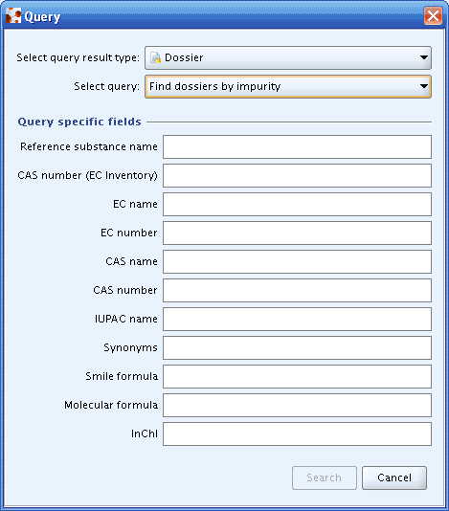Click the InChI text field
Screen dimensions: 449x511
coord(297,433)
